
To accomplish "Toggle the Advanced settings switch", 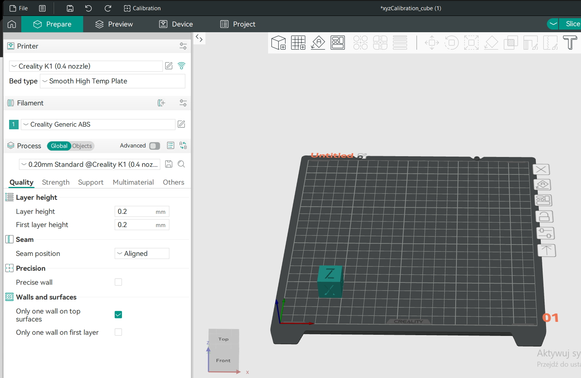I will tap(155, 146).
